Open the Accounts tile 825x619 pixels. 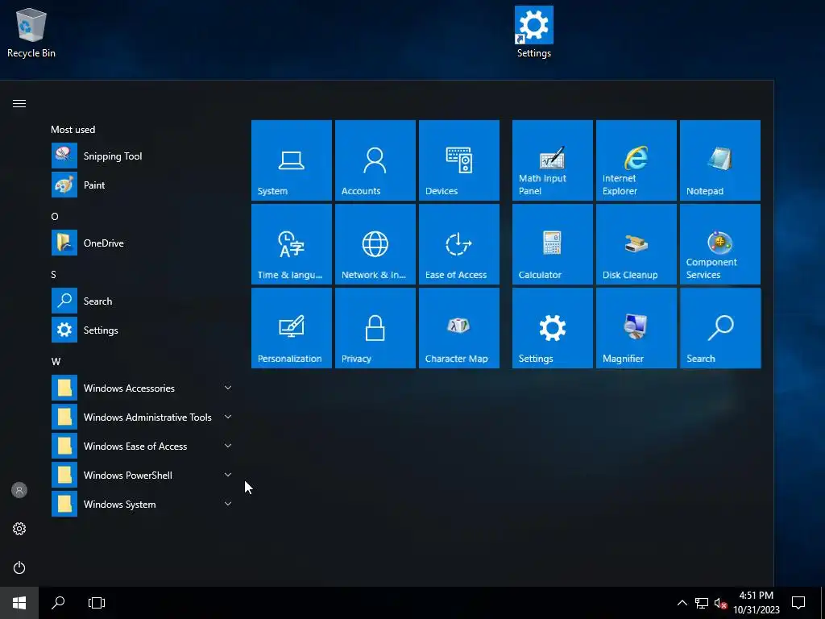tap(375, 160)
